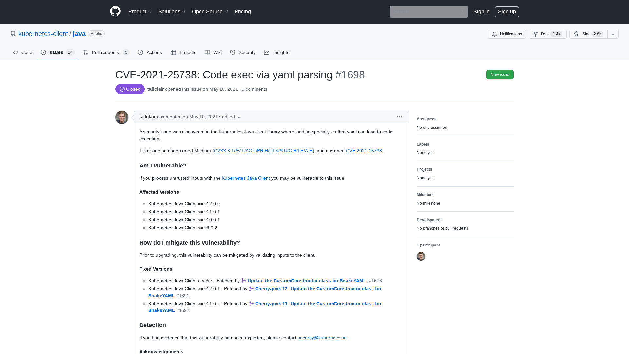Open the GitHub home logo
The image size is (629, 354).
coord(115,11)
